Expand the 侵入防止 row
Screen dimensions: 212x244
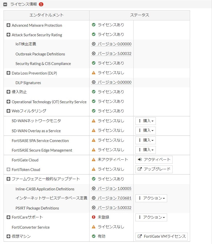(x=8, y=92)
